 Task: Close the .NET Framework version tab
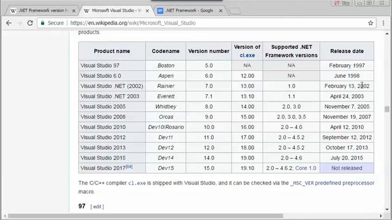73,11
